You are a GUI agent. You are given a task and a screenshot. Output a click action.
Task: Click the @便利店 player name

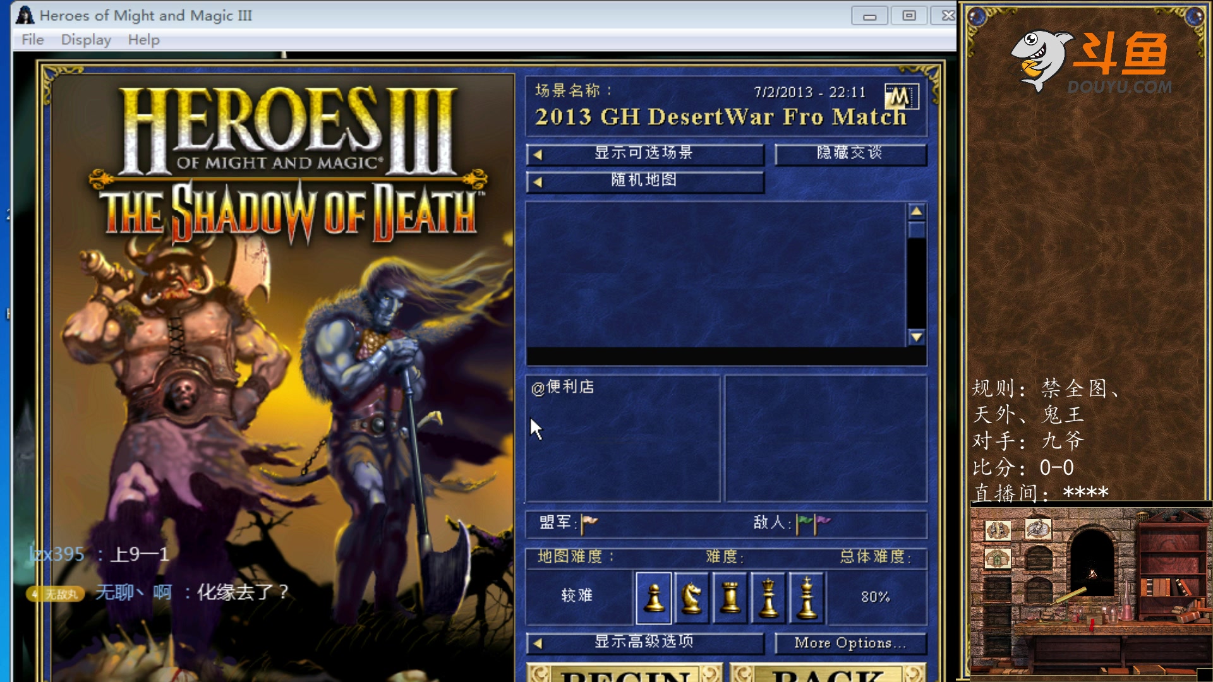[x=563, y=387]
